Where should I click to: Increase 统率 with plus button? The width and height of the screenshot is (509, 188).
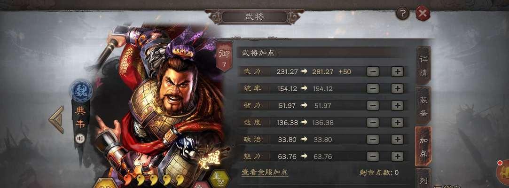point(397,88)
